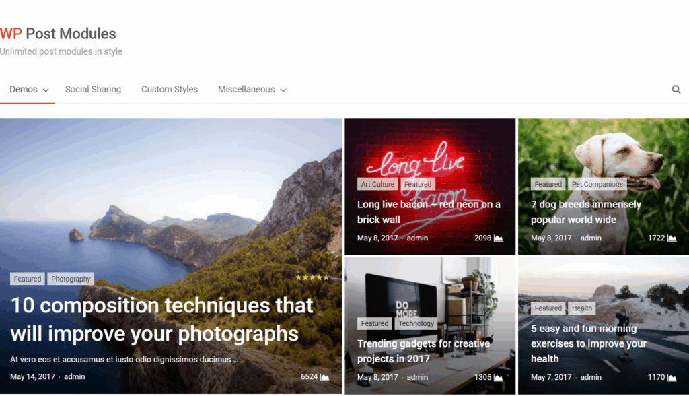Screen dimensions: 689x396
Task: Click the views icon beside 1722
Action: (672, 238)
